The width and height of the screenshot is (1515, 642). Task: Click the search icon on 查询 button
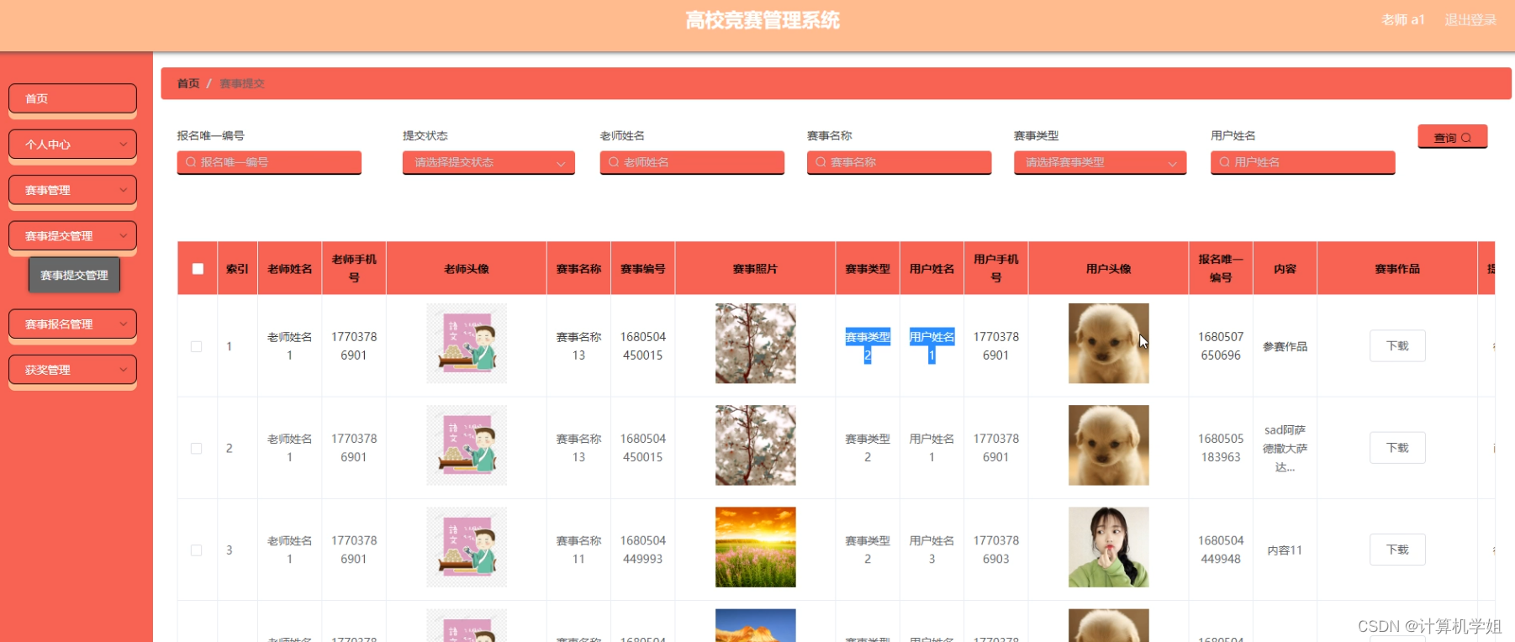(1466, 138)
